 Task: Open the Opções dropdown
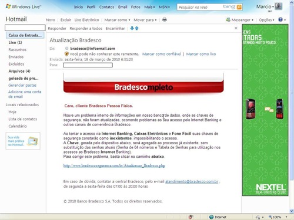266,20
